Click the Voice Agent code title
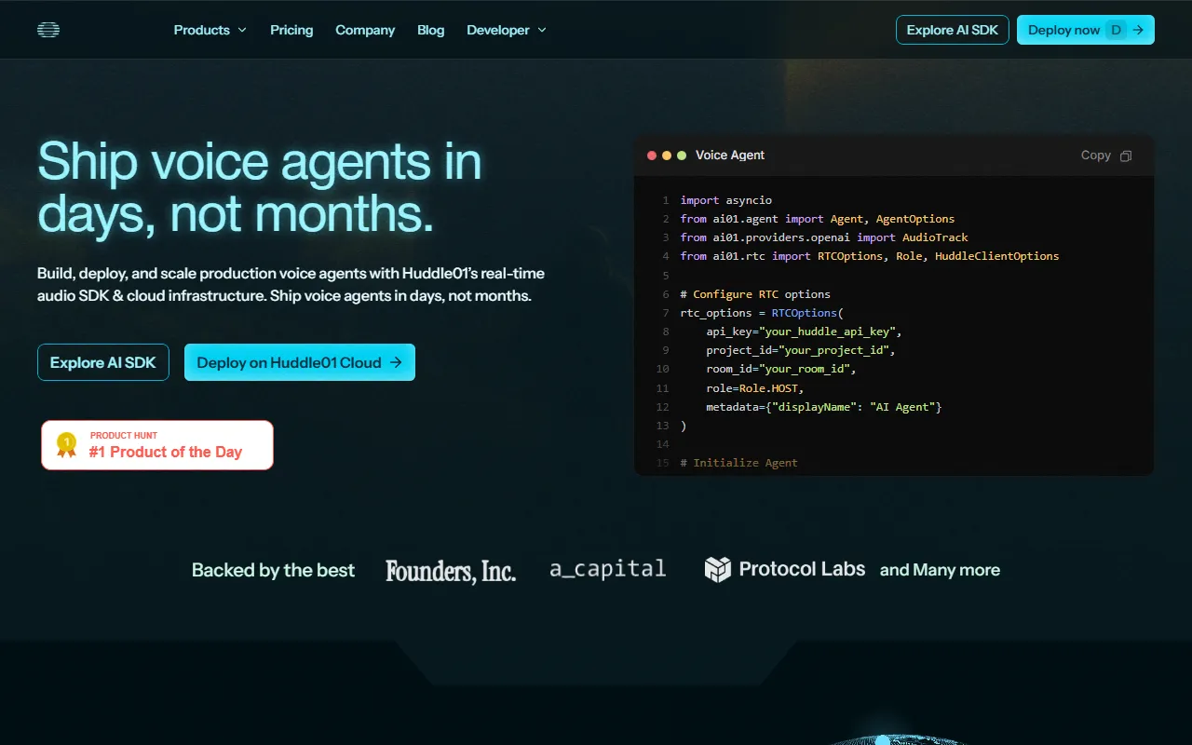The height and width of the screenshot is (745, 1192). (730, 156)
